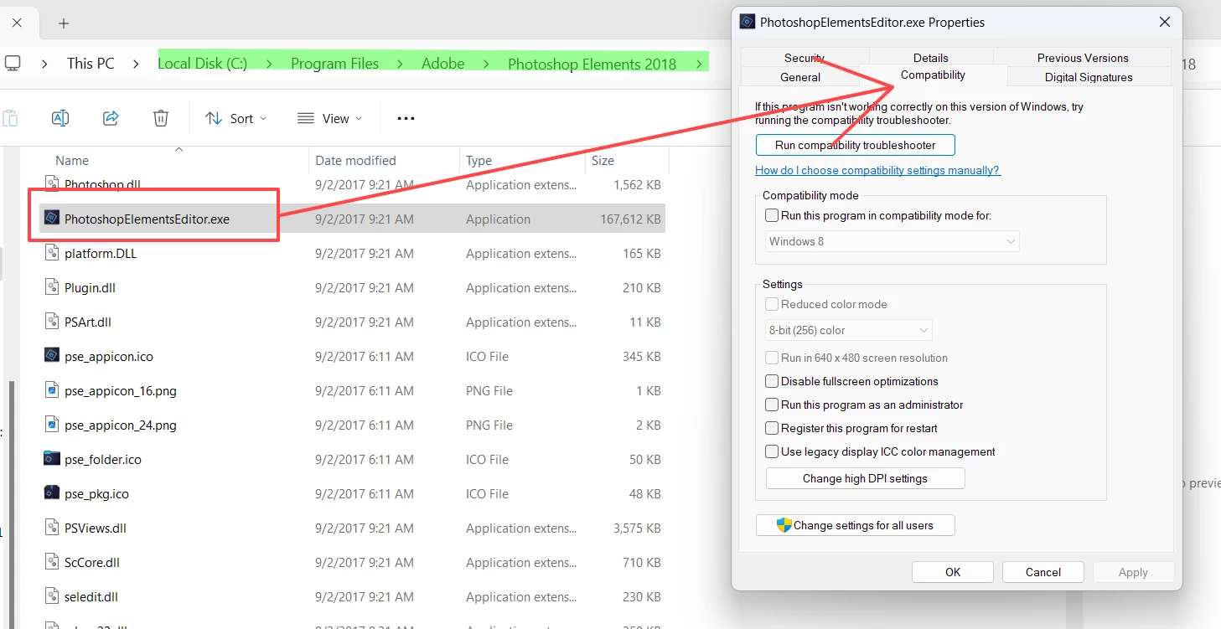Viewport: 1221px width, 629px height.
Task: Switch to the Security tab
Action: pyautogui.click(x=804, y=58)
